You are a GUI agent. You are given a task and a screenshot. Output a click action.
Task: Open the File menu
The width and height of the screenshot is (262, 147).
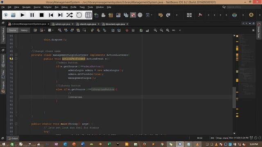(x=3, y=7)
